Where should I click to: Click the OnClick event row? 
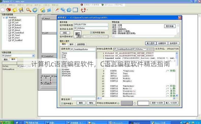pos(18,66)
